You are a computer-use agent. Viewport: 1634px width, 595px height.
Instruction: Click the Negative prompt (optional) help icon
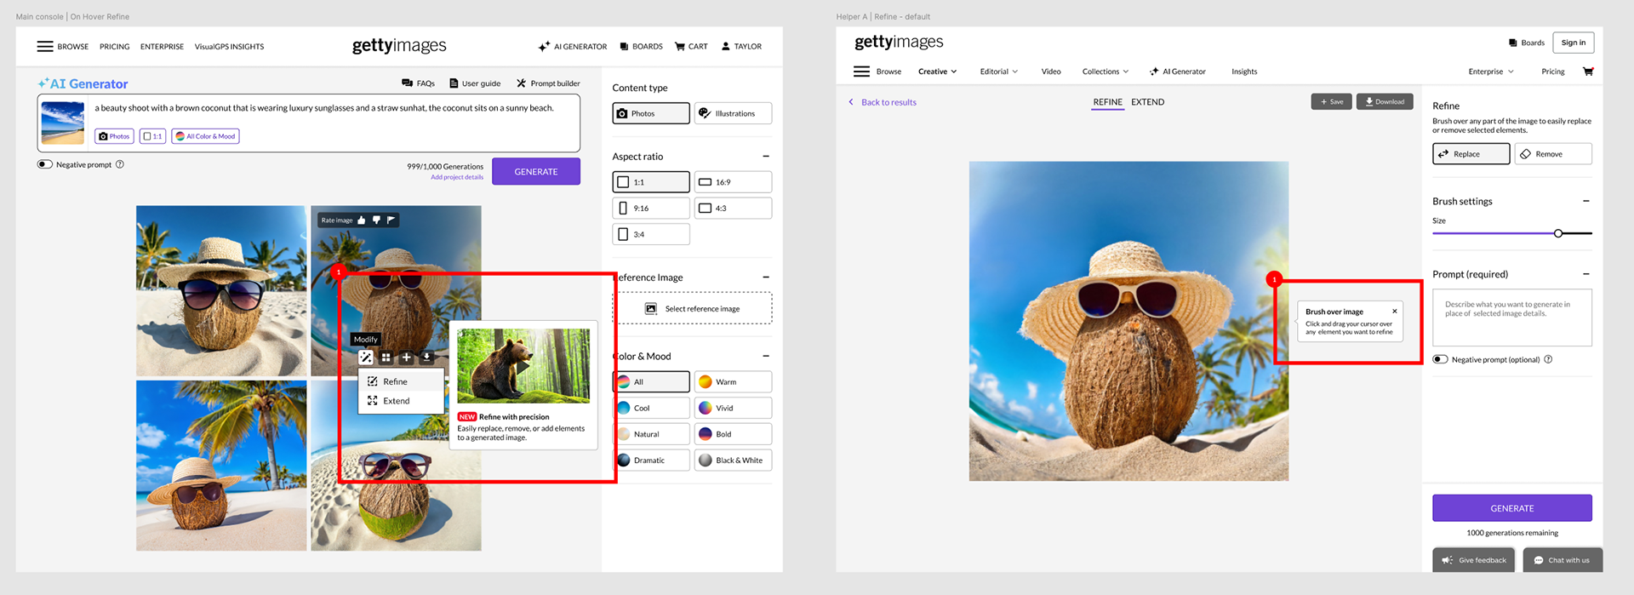(1548, 359)
